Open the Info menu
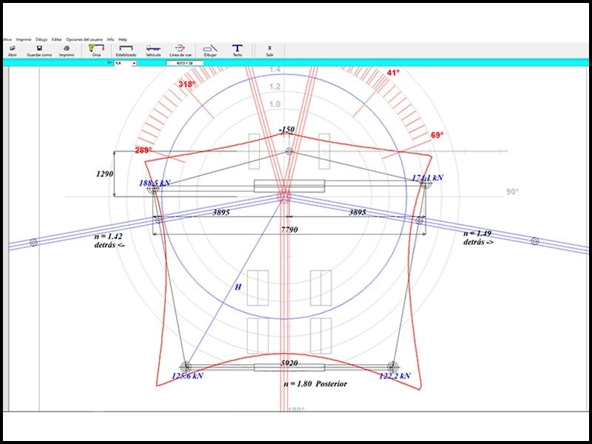592x444 pixels. pos(110,39)
